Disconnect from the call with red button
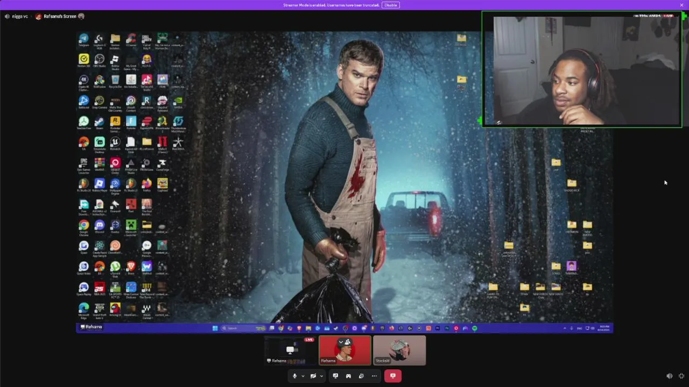 (x=392, y=376)
